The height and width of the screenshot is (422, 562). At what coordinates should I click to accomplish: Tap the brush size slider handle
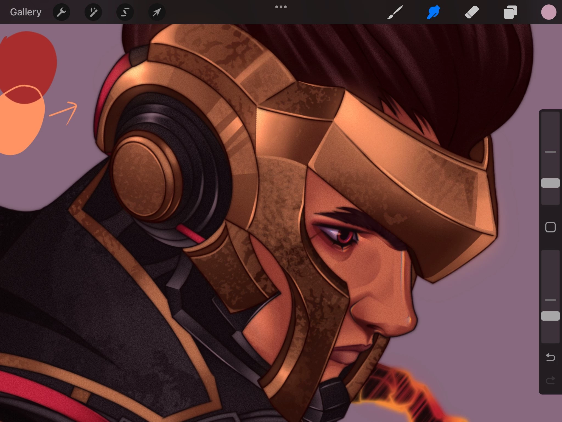550,183
